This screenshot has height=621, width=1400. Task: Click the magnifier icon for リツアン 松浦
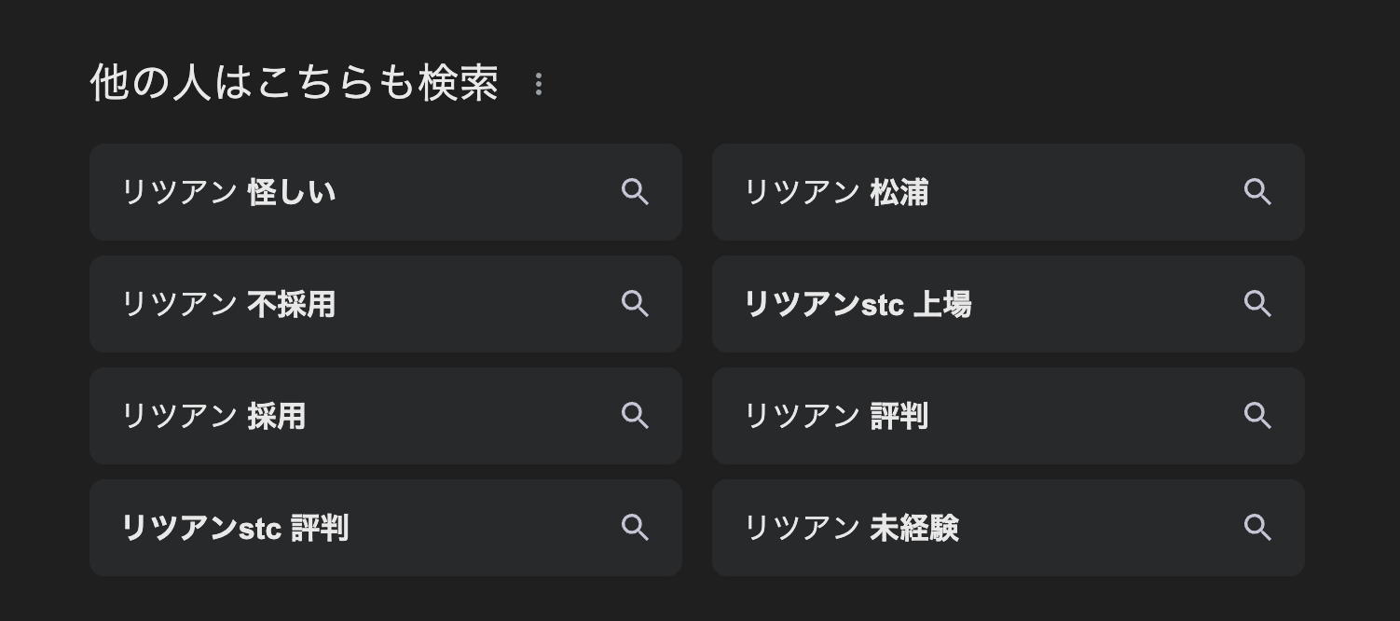(x=1257, y=192)
